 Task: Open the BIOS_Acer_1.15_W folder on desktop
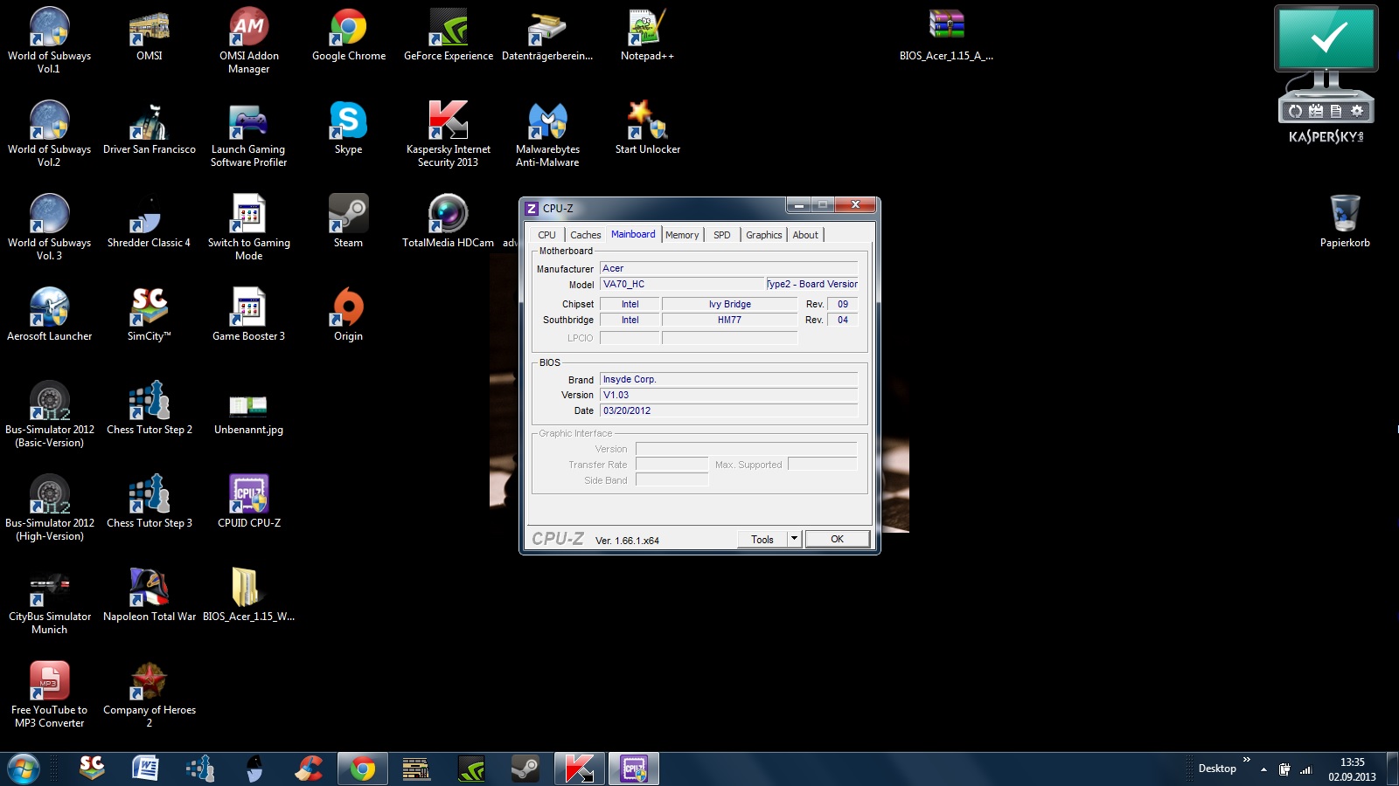click(x=249, y=596)
